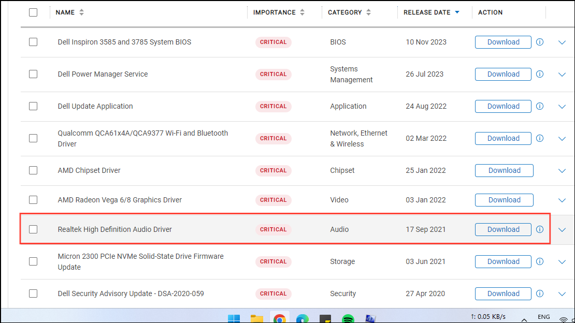
Task: Download the AMD Chipset Driver
Action: pyautogui.click(x=504, y=170)
